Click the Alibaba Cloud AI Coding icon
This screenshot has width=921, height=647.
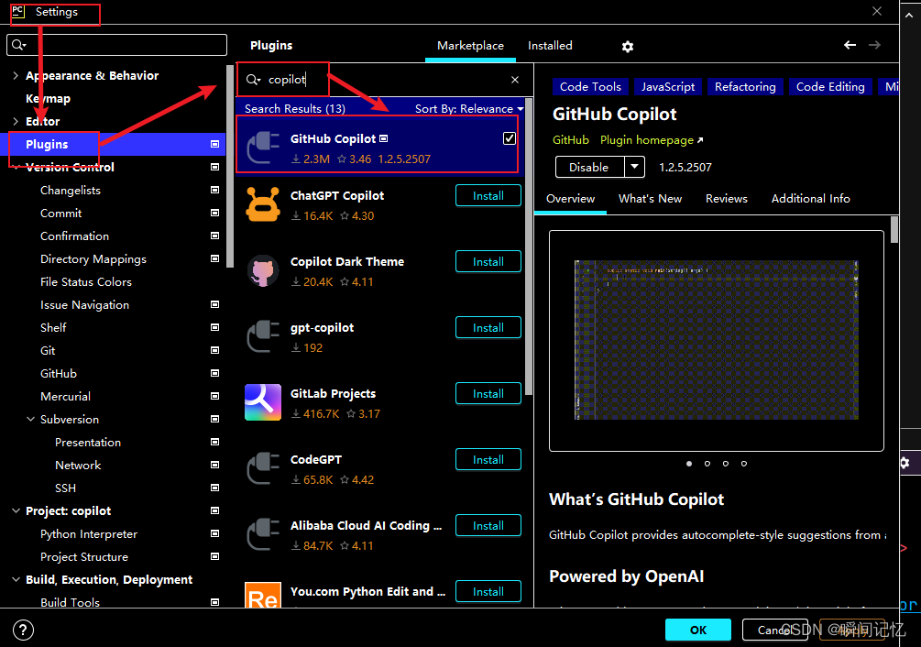263,533
